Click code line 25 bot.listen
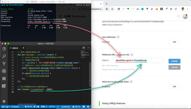This screenshot has width=191, height=109. point(35,89)
